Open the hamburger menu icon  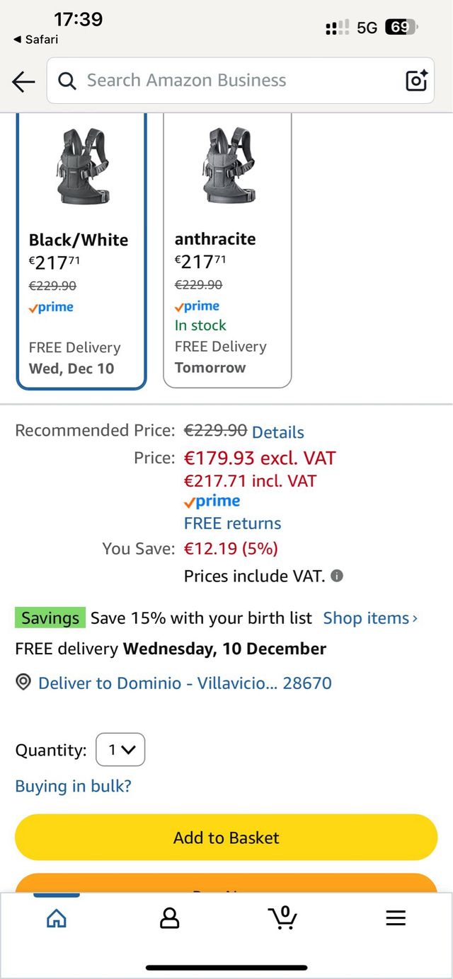pos(396,918)
